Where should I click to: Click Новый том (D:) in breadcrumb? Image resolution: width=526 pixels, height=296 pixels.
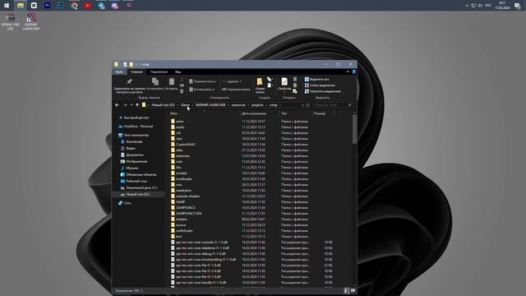tap(163, 105)
